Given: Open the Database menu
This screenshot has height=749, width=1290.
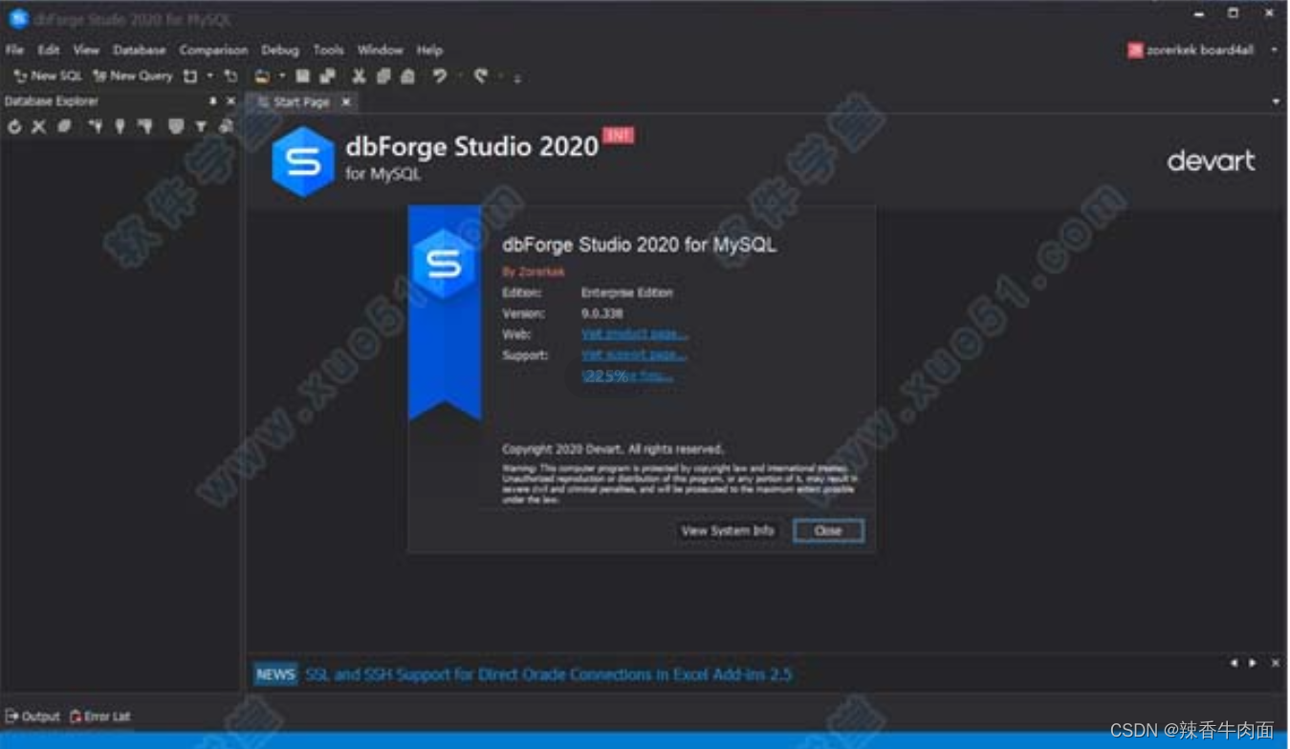Looking at the screenshot, I should coord(140,50).
